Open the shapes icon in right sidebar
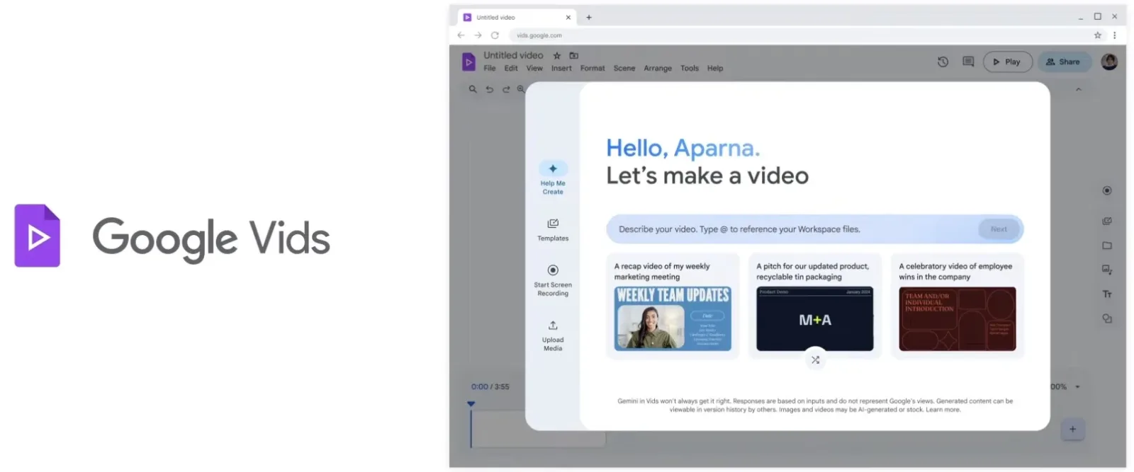 tap(1107, 318)
